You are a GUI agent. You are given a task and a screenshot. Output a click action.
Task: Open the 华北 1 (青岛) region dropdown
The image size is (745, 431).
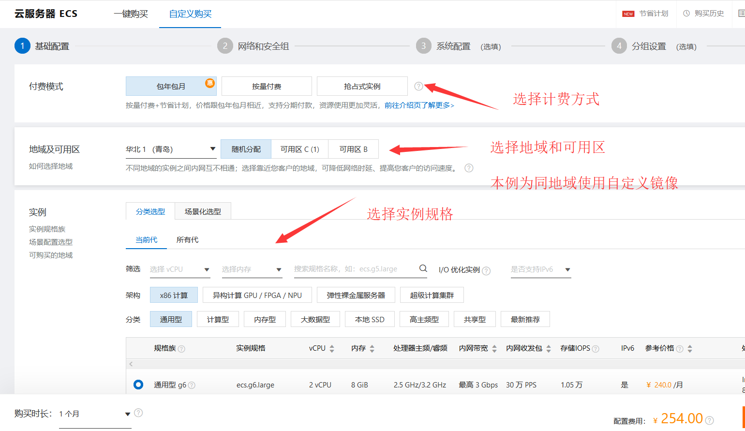pyautogui.click(x=171, y=149)
